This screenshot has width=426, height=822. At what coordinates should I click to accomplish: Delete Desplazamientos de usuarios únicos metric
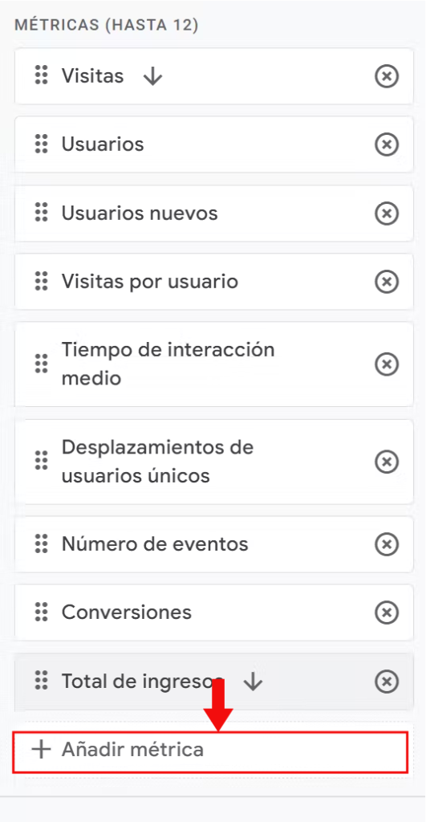[387, 462]
